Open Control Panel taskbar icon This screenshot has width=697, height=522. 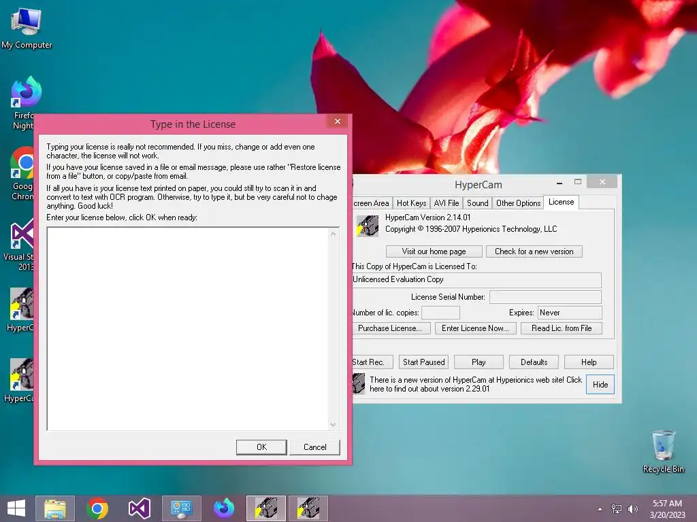click(x=181, y=508)
